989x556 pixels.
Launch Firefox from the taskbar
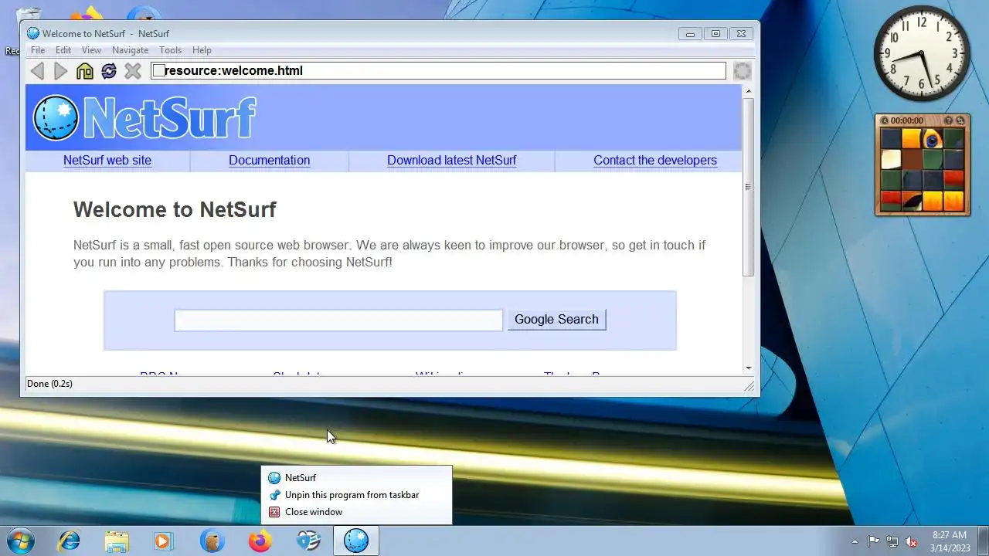tap(260, 541)
